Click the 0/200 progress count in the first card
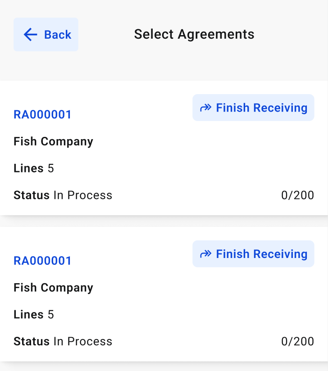Screen dimensions: 328x371 point(297,195)
